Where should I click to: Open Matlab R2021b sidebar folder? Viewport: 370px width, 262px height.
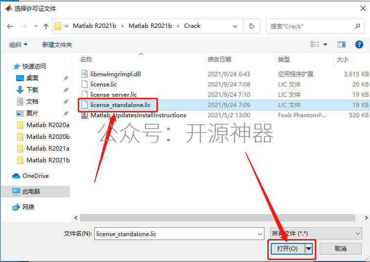pos(48,160)
